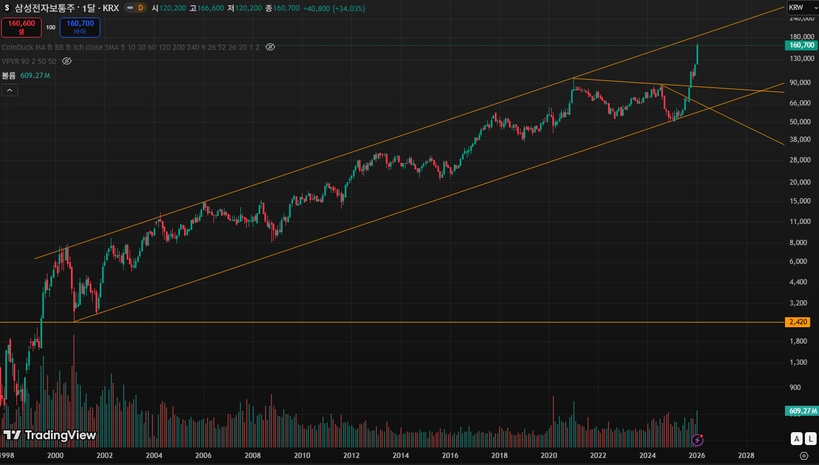
Task: Click the symbol title 삼성전자보통주 · 1달 · KRX
Action: pyautogui.click(x=67, y=8)
